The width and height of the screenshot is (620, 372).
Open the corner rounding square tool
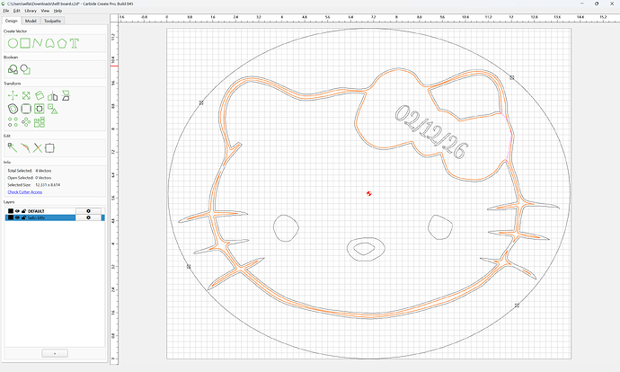point(26,109)
